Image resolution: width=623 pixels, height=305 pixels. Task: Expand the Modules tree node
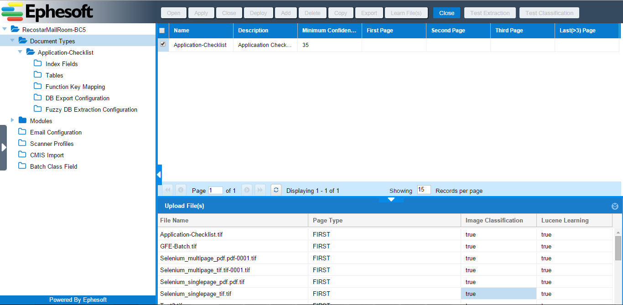12,120
